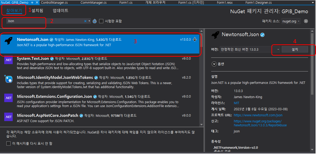The image size is (316, 154).
Task: Click the v13.0.3 version label
Action: [185, 39]
